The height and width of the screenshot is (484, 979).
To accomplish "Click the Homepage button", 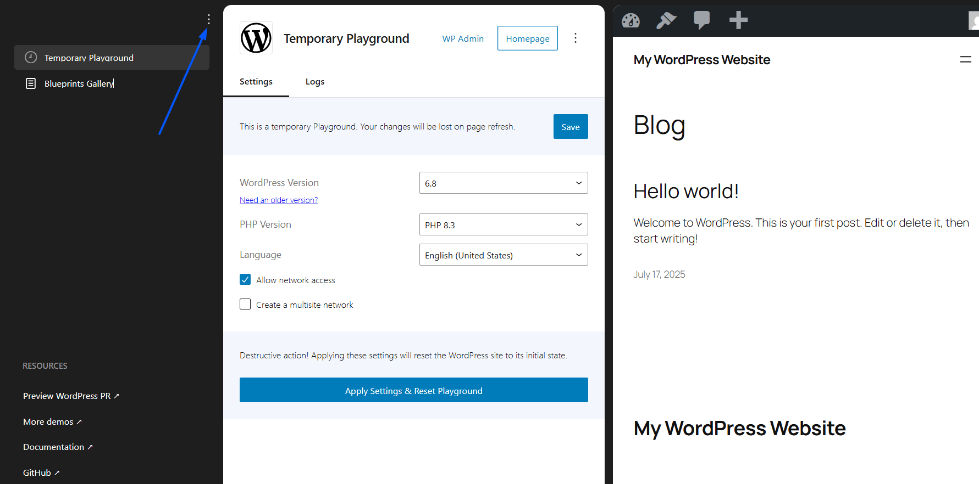I will click(x=528, y=38).
